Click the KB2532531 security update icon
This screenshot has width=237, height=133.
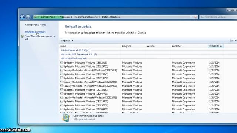[61, 98]
